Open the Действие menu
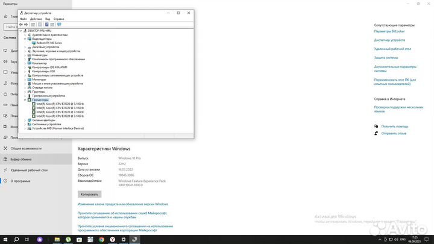Screen dimensions: 434x244 click(x=36, y=19)
